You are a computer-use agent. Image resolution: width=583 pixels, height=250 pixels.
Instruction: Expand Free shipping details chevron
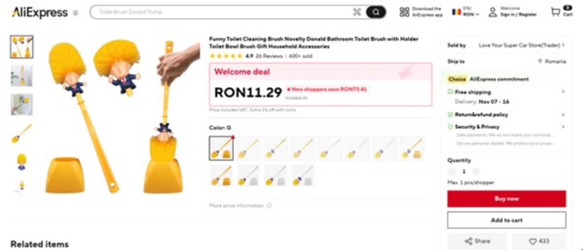point(563,92)
